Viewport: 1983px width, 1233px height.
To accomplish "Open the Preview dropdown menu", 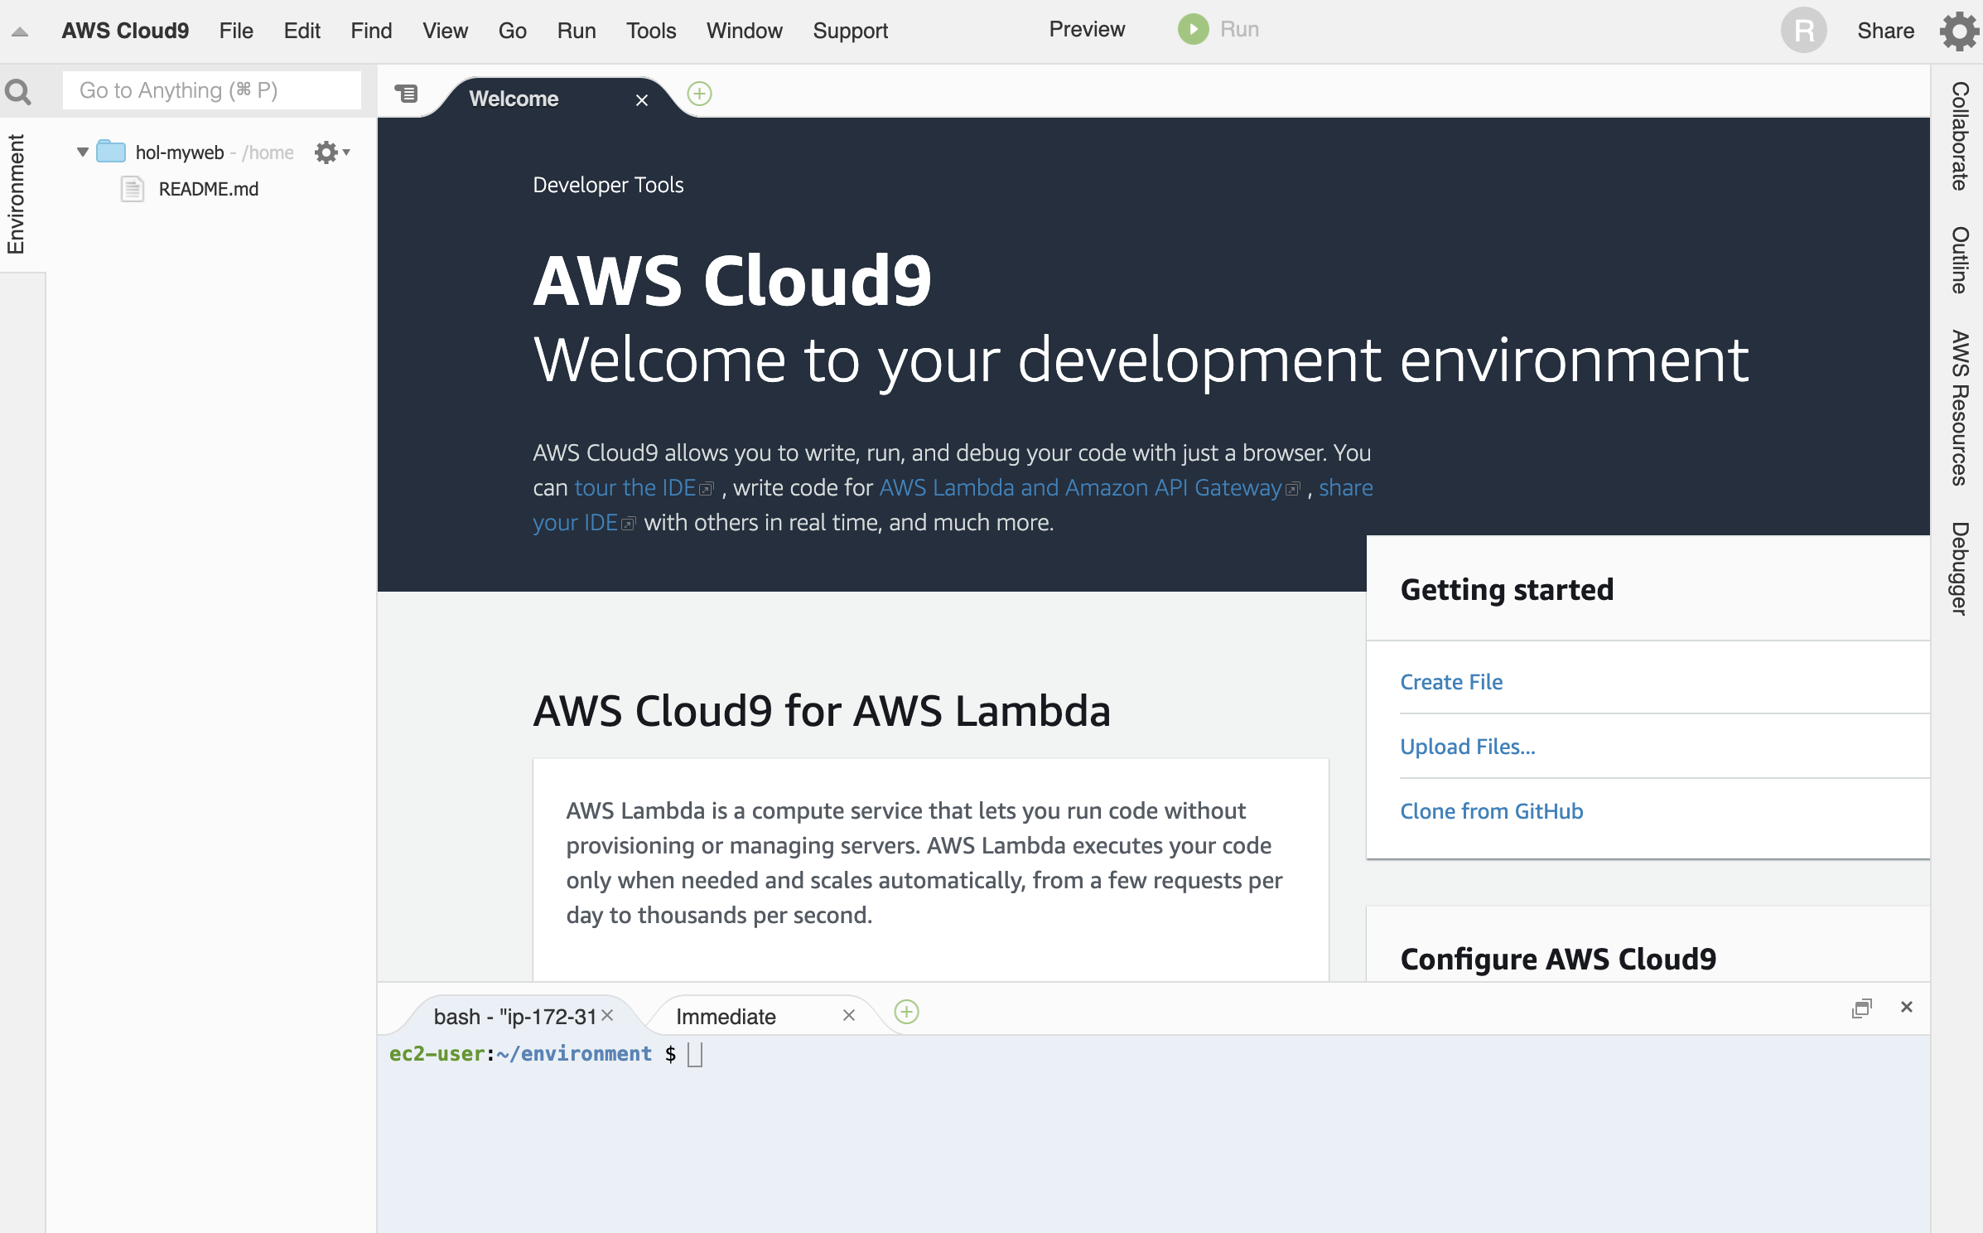I will point(1087,30).
